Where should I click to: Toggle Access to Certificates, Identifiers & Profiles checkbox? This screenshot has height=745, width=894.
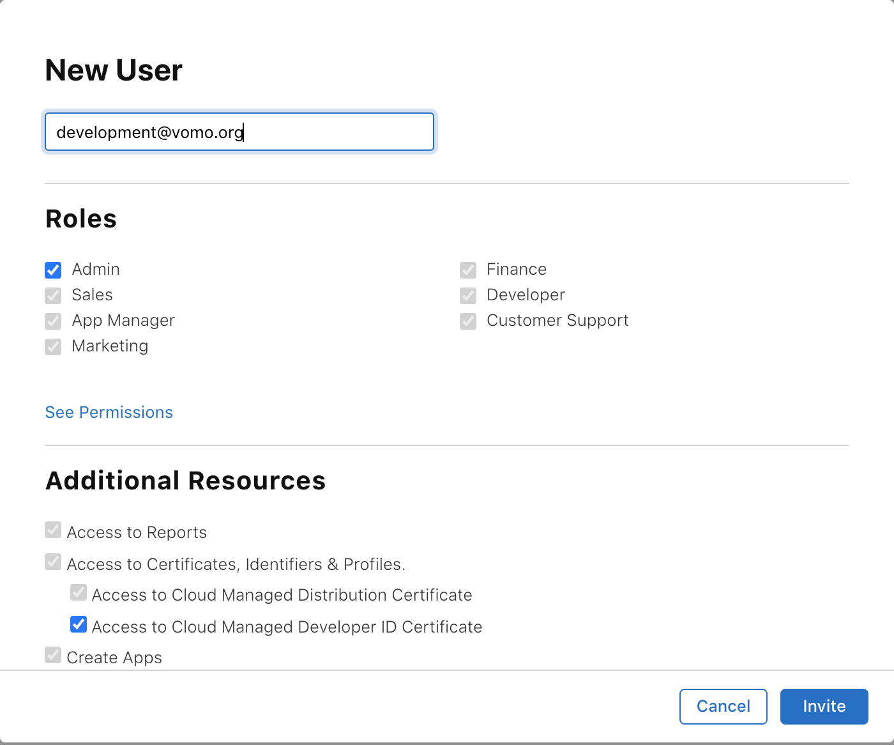click(53, 562)
